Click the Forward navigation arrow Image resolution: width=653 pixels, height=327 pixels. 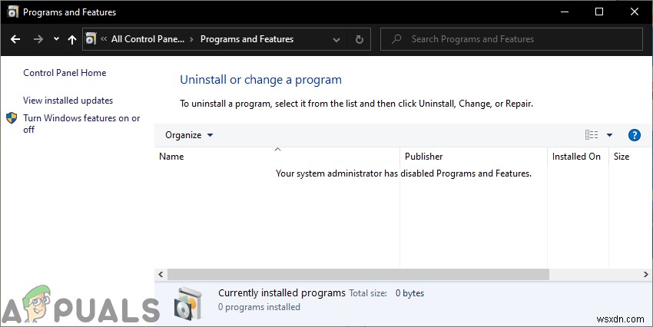pyautogui.click(x=38, y=39)
